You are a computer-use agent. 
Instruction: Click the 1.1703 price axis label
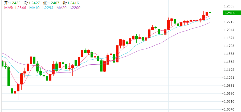(231, 46)
